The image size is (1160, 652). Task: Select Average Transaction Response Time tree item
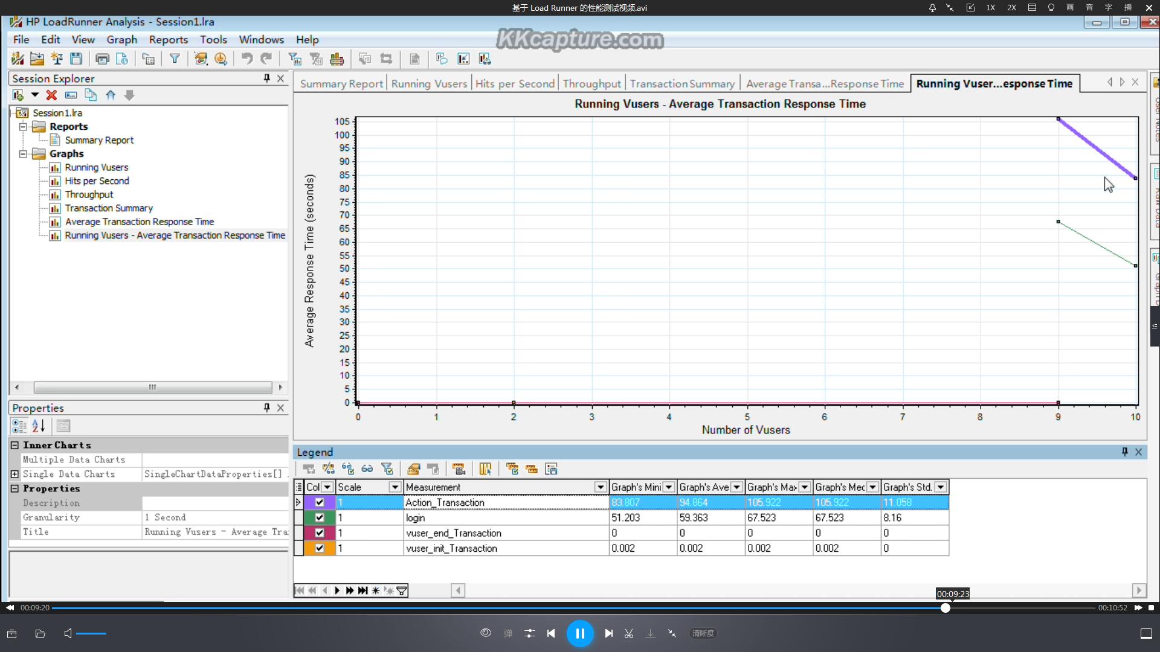[x=140, y=222]
